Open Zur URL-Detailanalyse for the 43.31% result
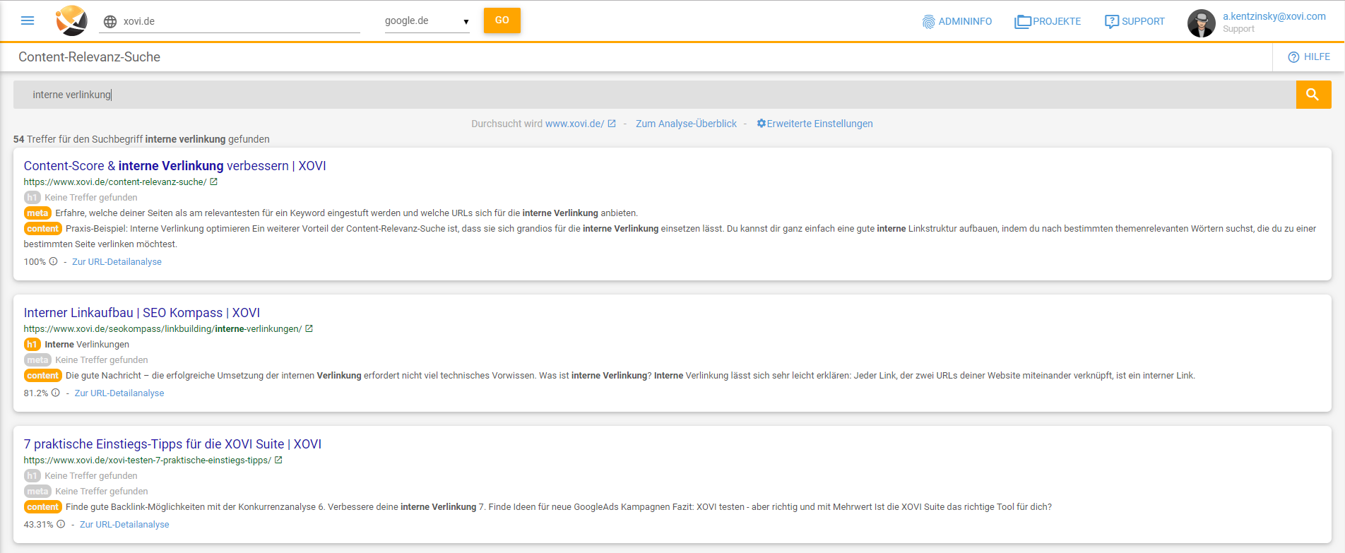The image size is (1345, 553). tap(124, 525)
